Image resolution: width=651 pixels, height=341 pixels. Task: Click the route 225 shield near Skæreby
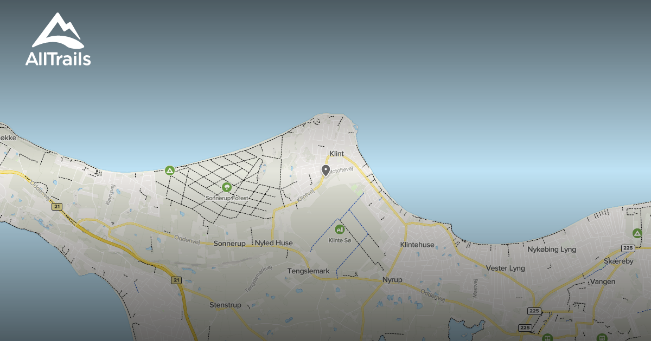629,247
